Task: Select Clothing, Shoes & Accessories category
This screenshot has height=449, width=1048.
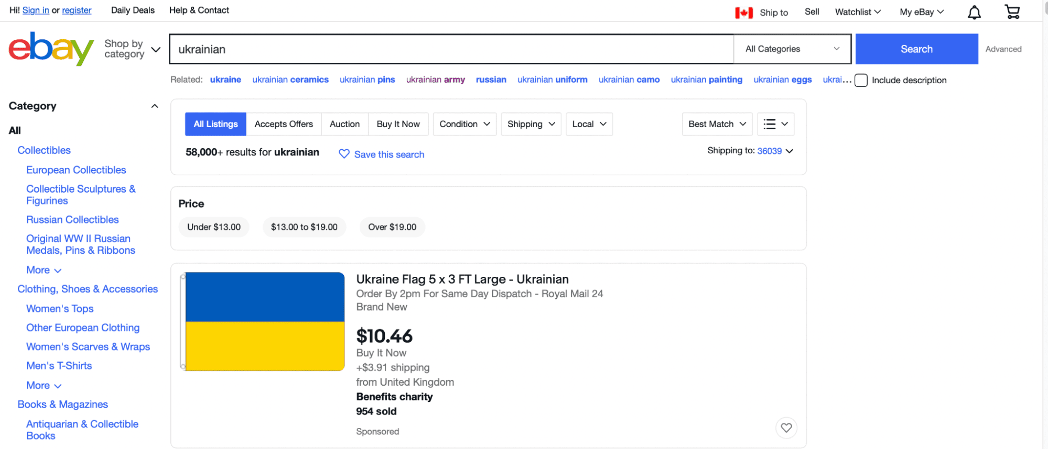Action: 88,289
